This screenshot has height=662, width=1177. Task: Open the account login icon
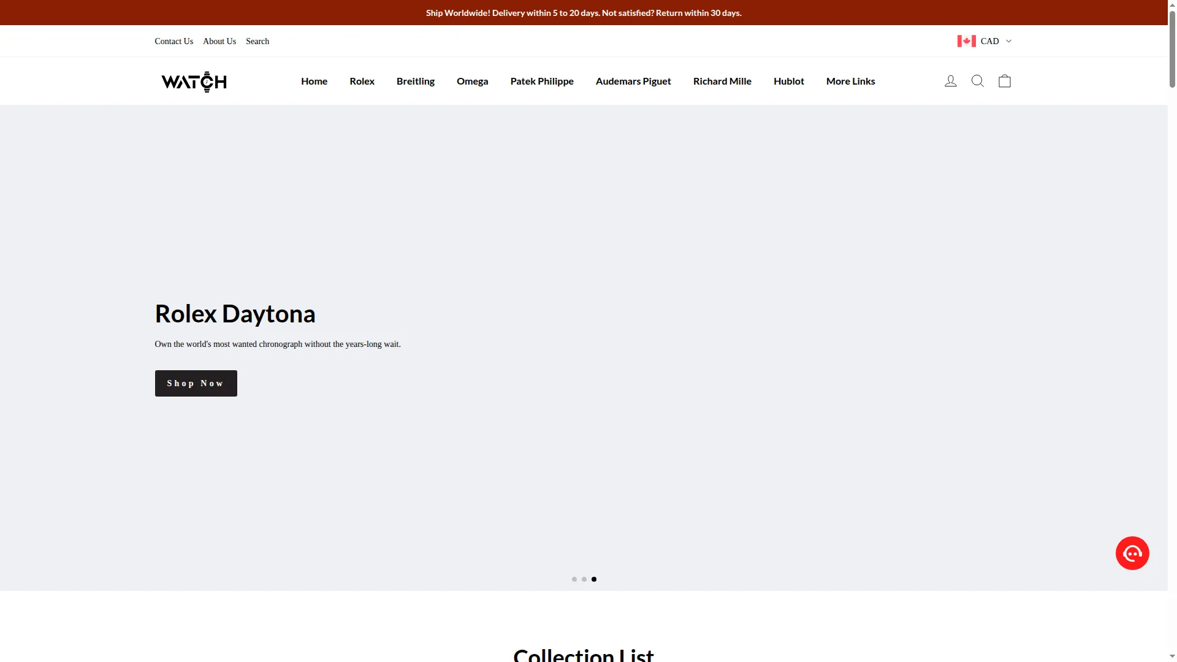(950, 81)
